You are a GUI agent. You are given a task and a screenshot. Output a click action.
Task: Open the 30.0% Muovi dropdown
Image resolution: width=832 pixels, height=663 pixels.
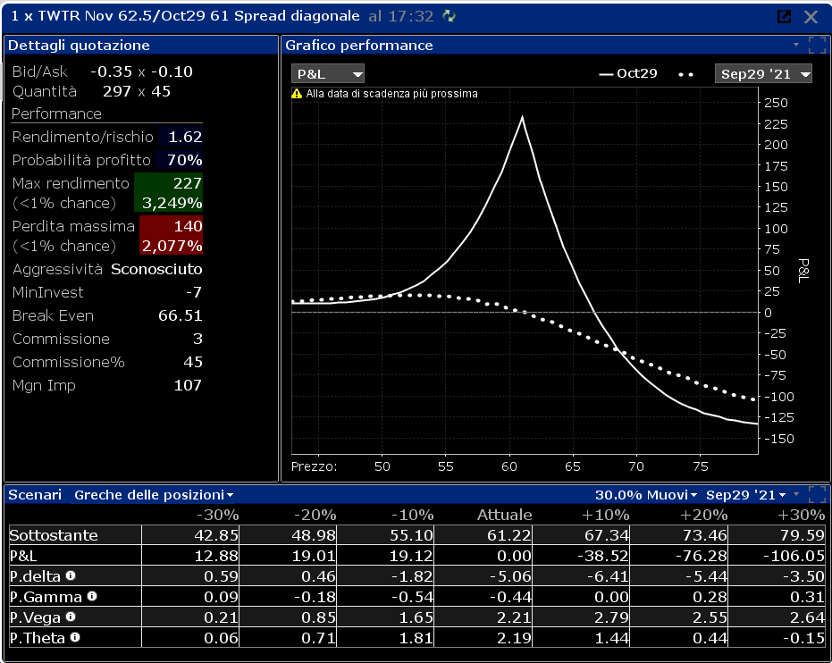tap(646, 495)
